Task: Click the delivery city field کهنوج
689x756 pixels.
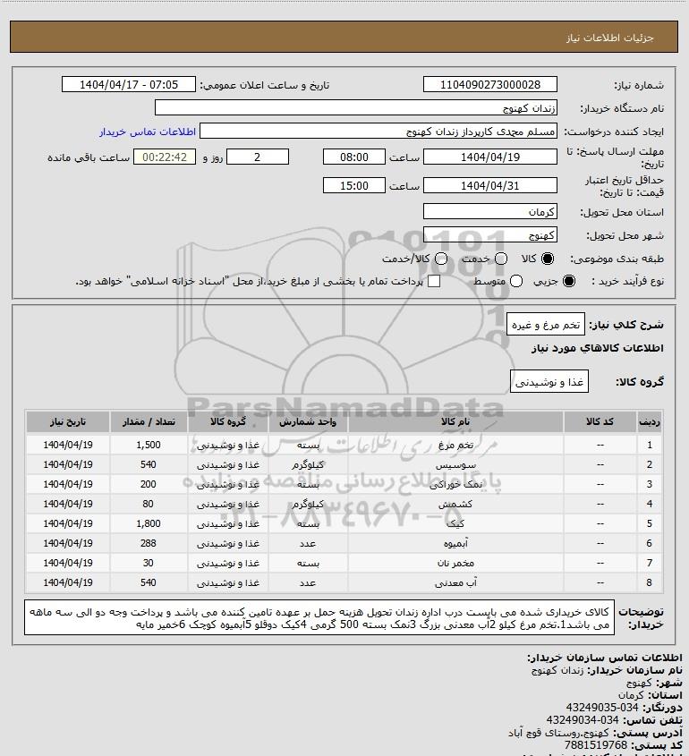Action: pyautogui.click(x=489, y=234)
